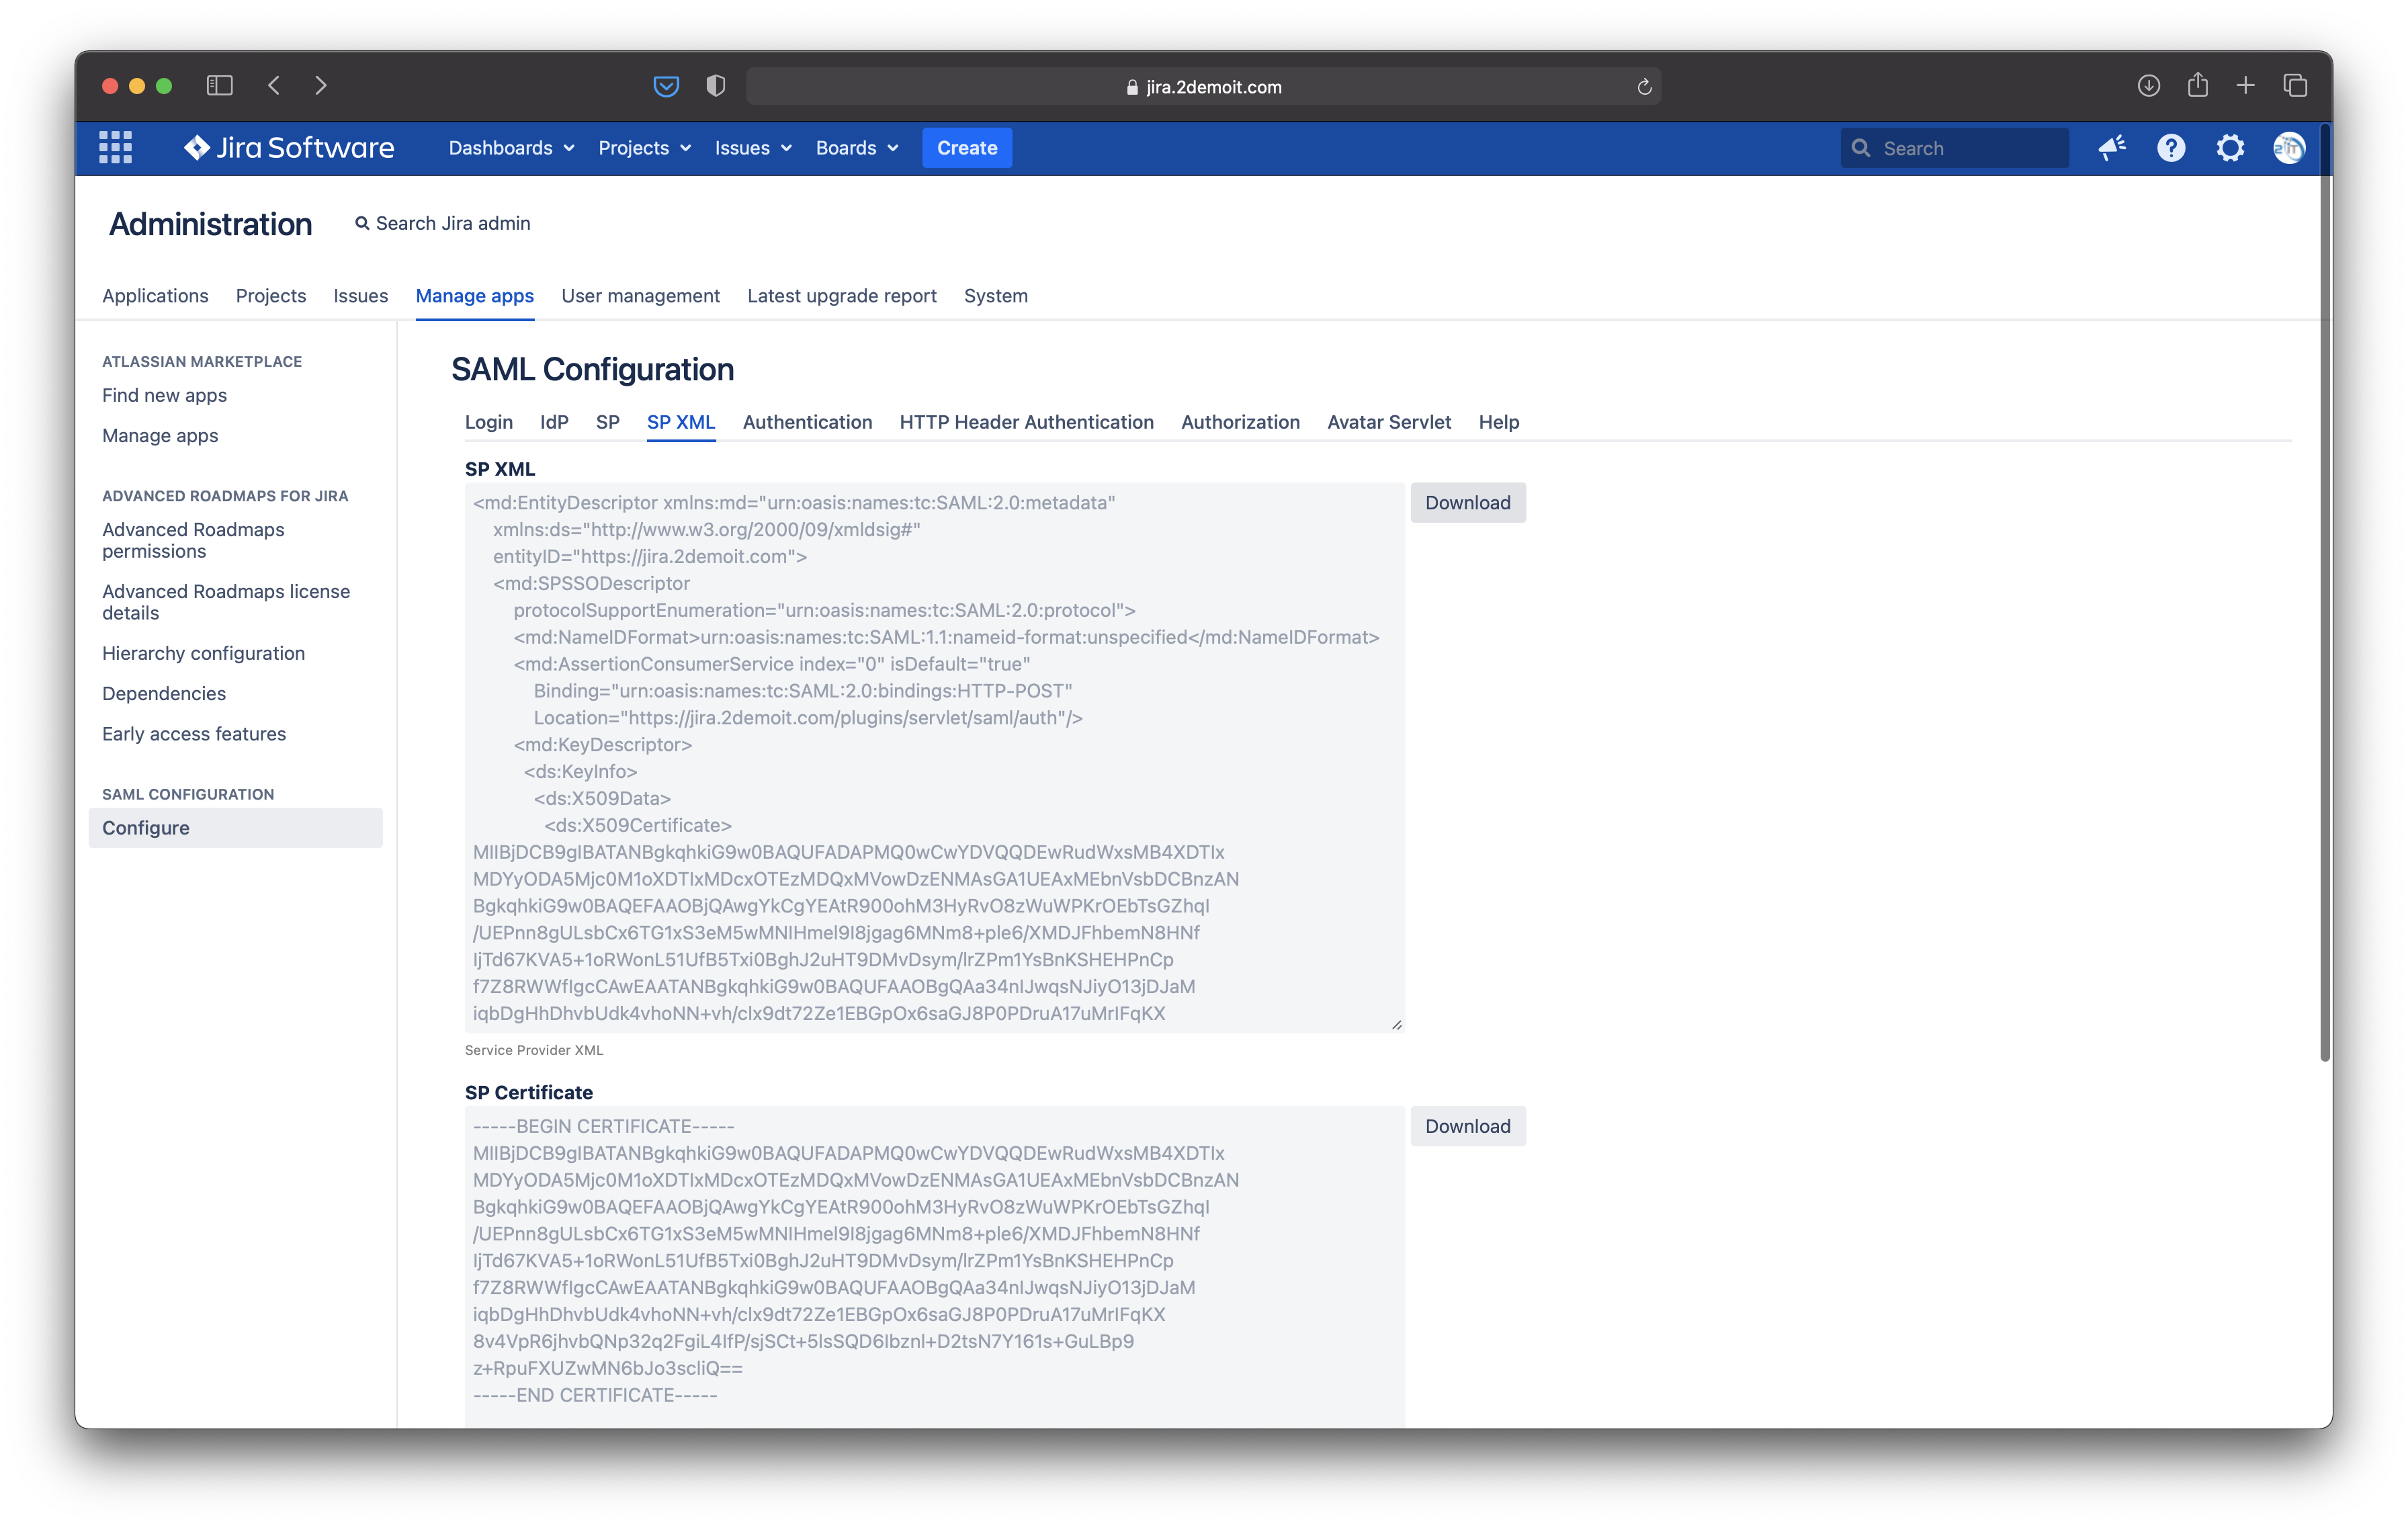This screenshot has height=1528, width=2408.
Task: Download the SP XML
Action: (1468, 502)
